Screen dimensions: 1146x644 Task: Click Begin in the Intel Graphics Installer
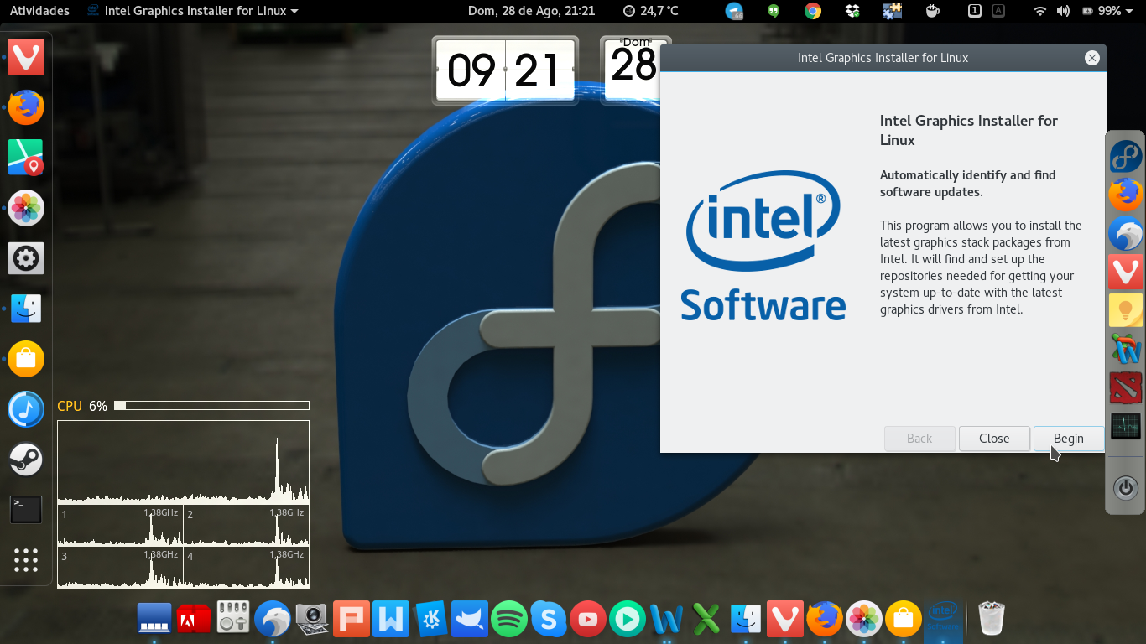[1068, 439]
